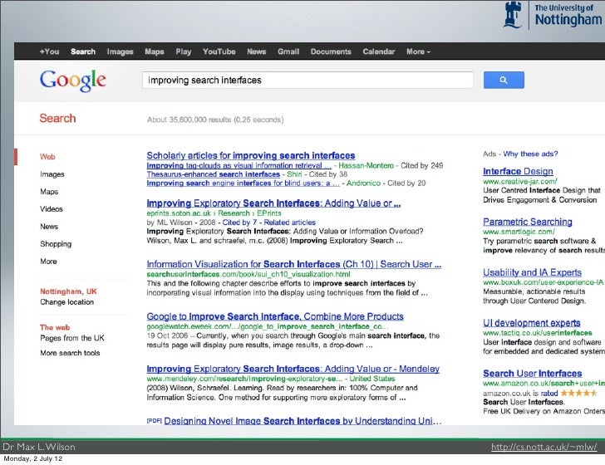Open Usability and IA Experts ad
605x465 pixels.
tap(532, 272)
